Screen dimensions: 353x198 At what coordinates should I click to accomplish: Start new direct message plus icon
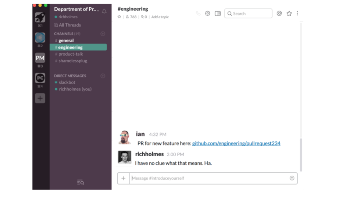[x=103, y=76]
